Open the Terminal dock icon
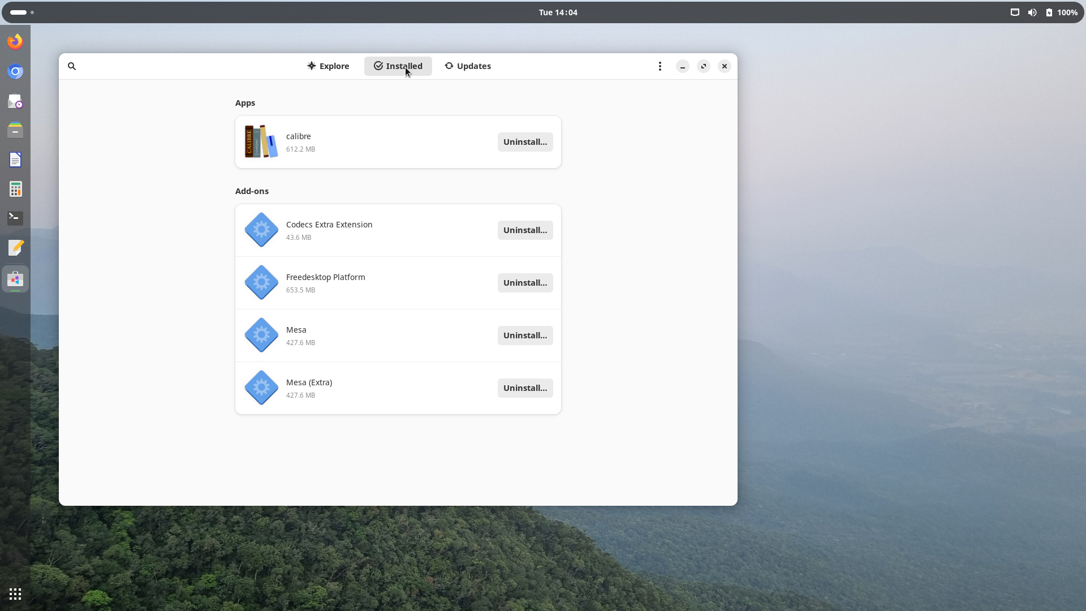Screen dimensions: 1086x611 pos(15,218)
